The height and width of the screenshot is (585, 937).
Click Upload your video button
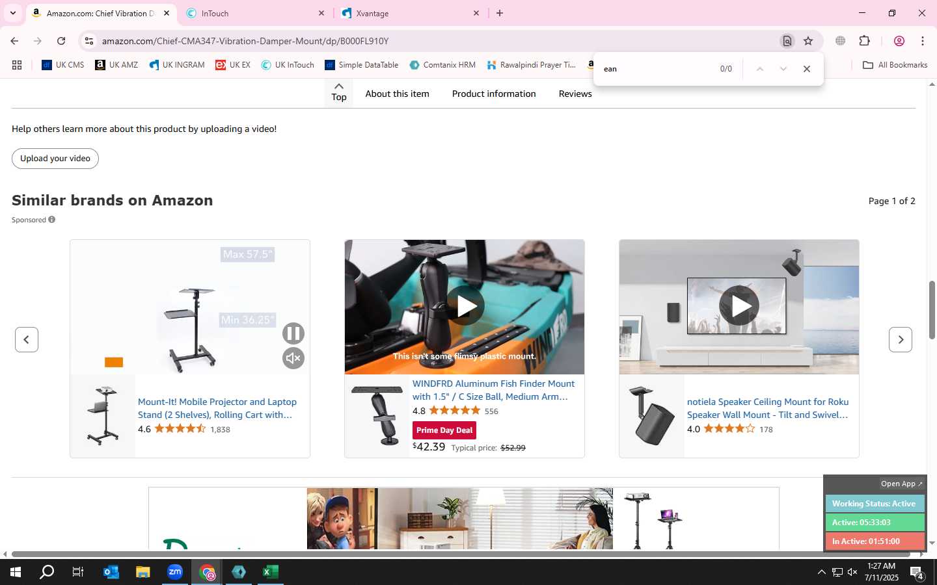(x=55, y=159)
